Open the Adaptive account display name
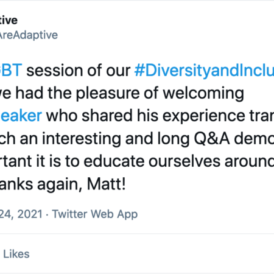This screenshot has width=274, height=274. point(9,20)
